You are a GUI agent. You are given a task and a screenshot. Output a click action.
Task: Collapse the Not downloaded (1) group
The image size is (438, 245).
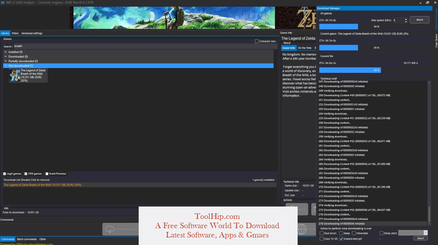point(5,66)
